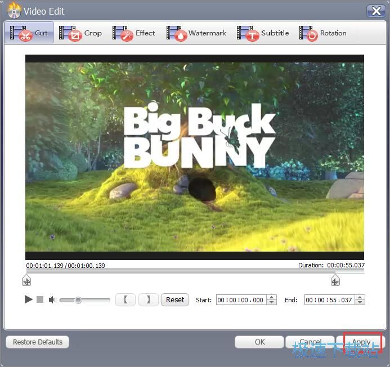Screen dimensions: 390x367
Task: Cancel the video edit
Action: tap(310, 342)
